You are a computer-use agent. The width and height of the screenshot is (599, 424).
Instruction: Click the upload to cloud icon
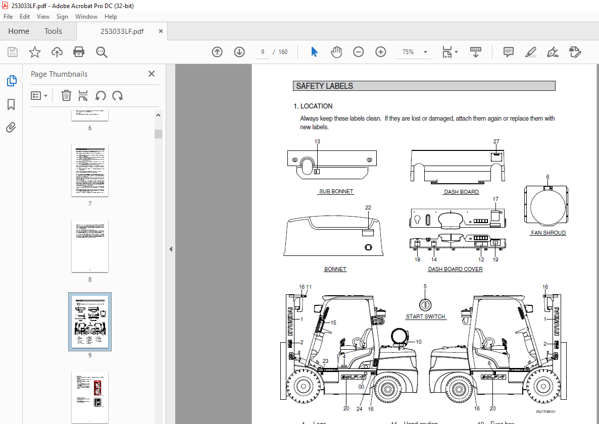[x=57, y=52]
